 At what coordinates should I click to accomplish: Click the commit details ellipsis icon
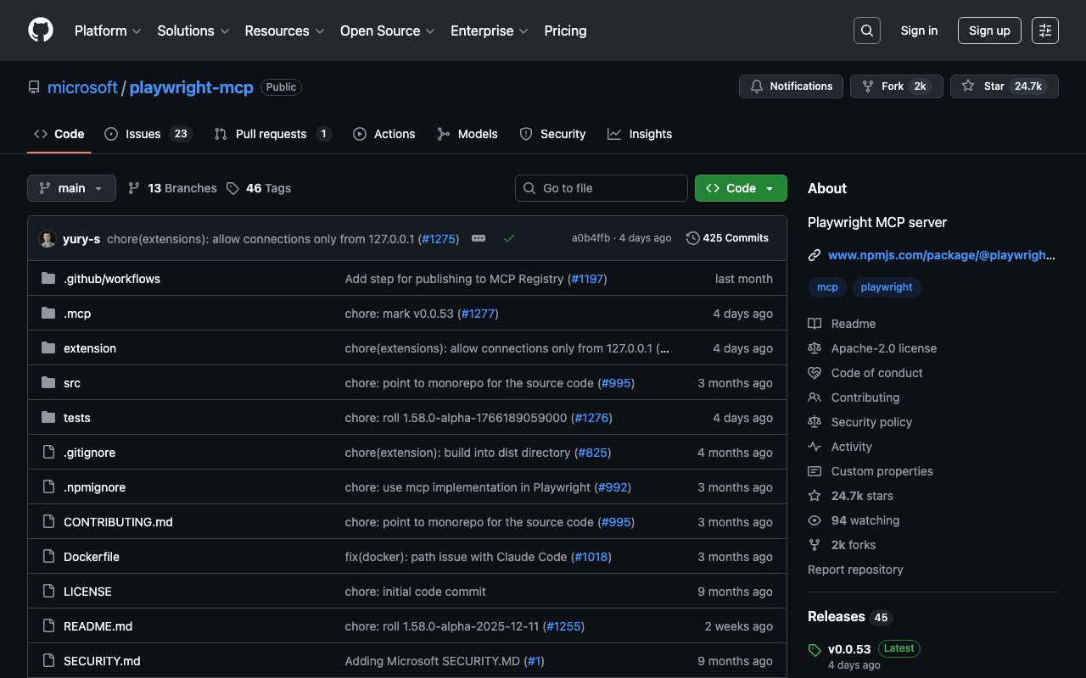pos(479,238)
